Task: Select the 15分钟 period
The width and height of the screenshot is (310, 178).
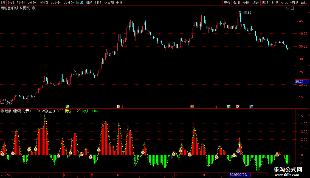Action: pyautogui.click(x=43, y=2)
